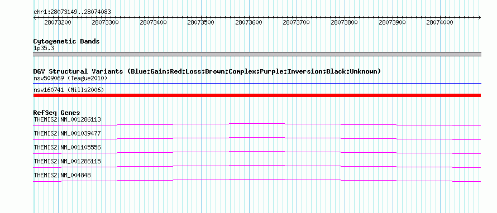Image resolution: width=497 pixels, height=213 pixels.
Task: Click ruler tick label 28073400
Action: (153, 22)
